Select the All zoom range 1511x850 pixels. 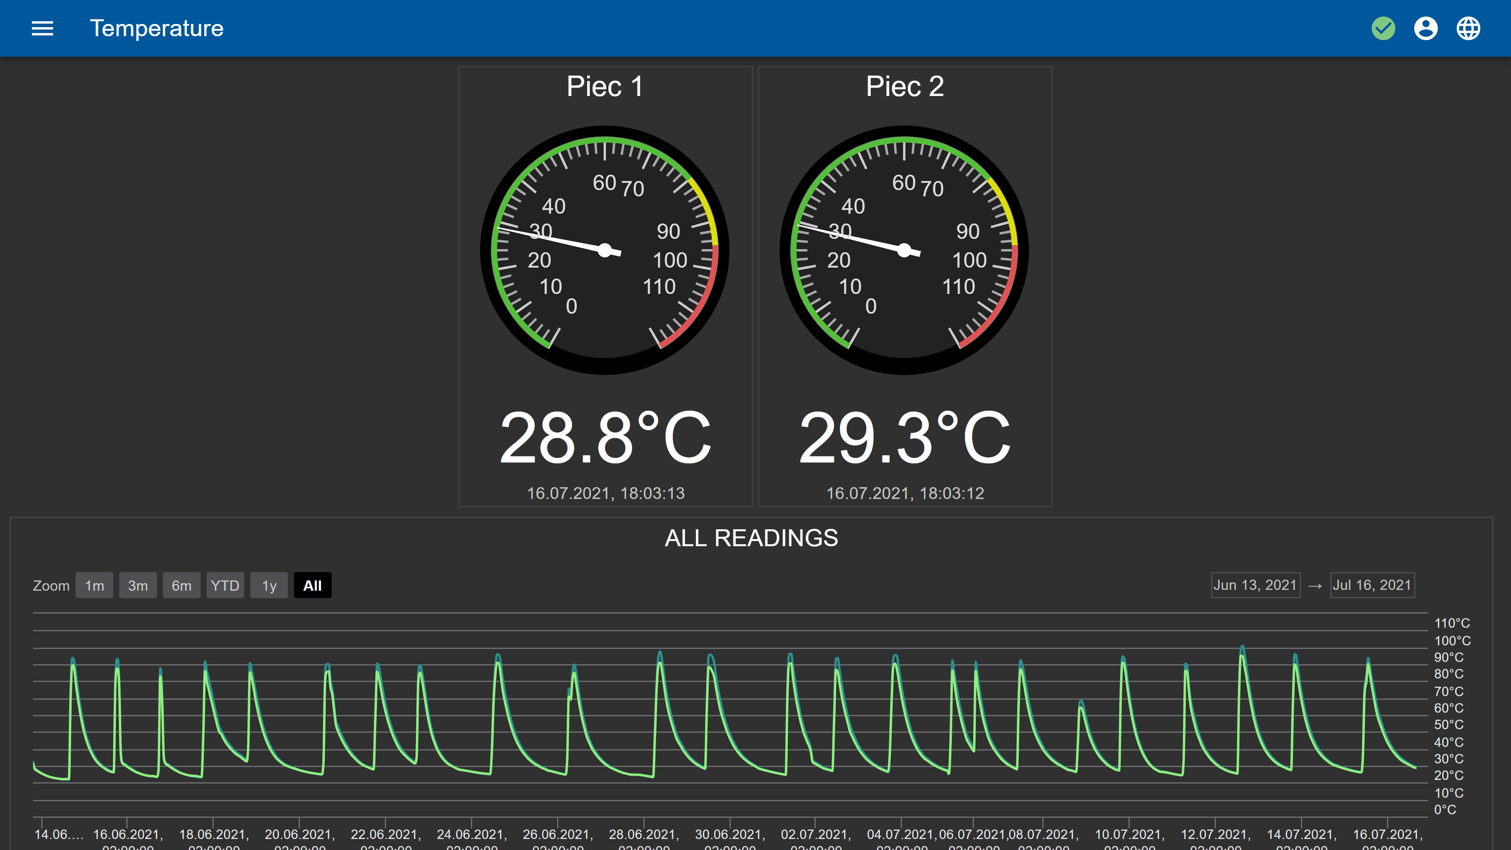[313, 586]
